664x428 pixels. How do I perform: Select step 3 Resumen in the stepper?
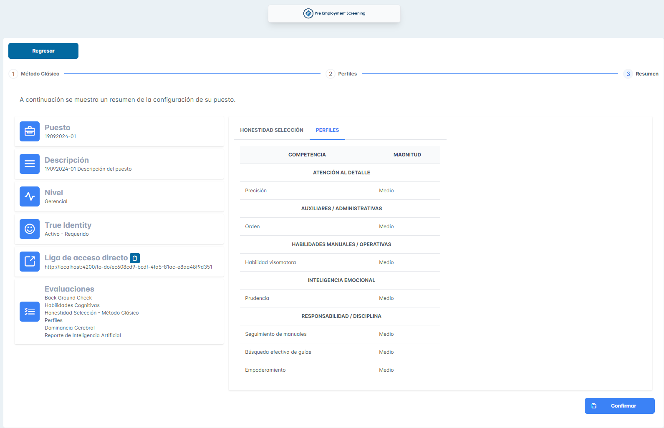[x=641, y=74]
